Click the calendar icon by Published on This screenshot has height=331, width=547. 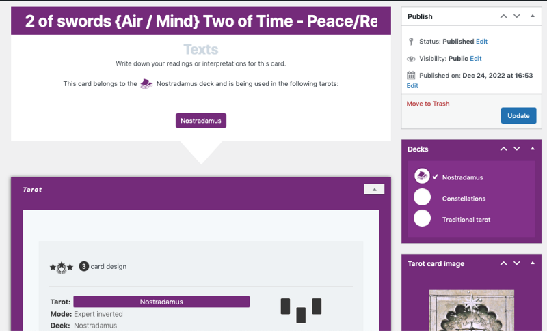click(x=411, y=75)
